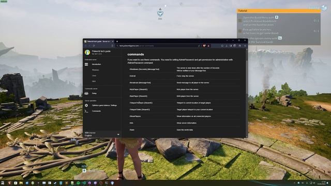331x186 pixels.
Task: Click the /Save command row
Action: click(x=184, y=130)
